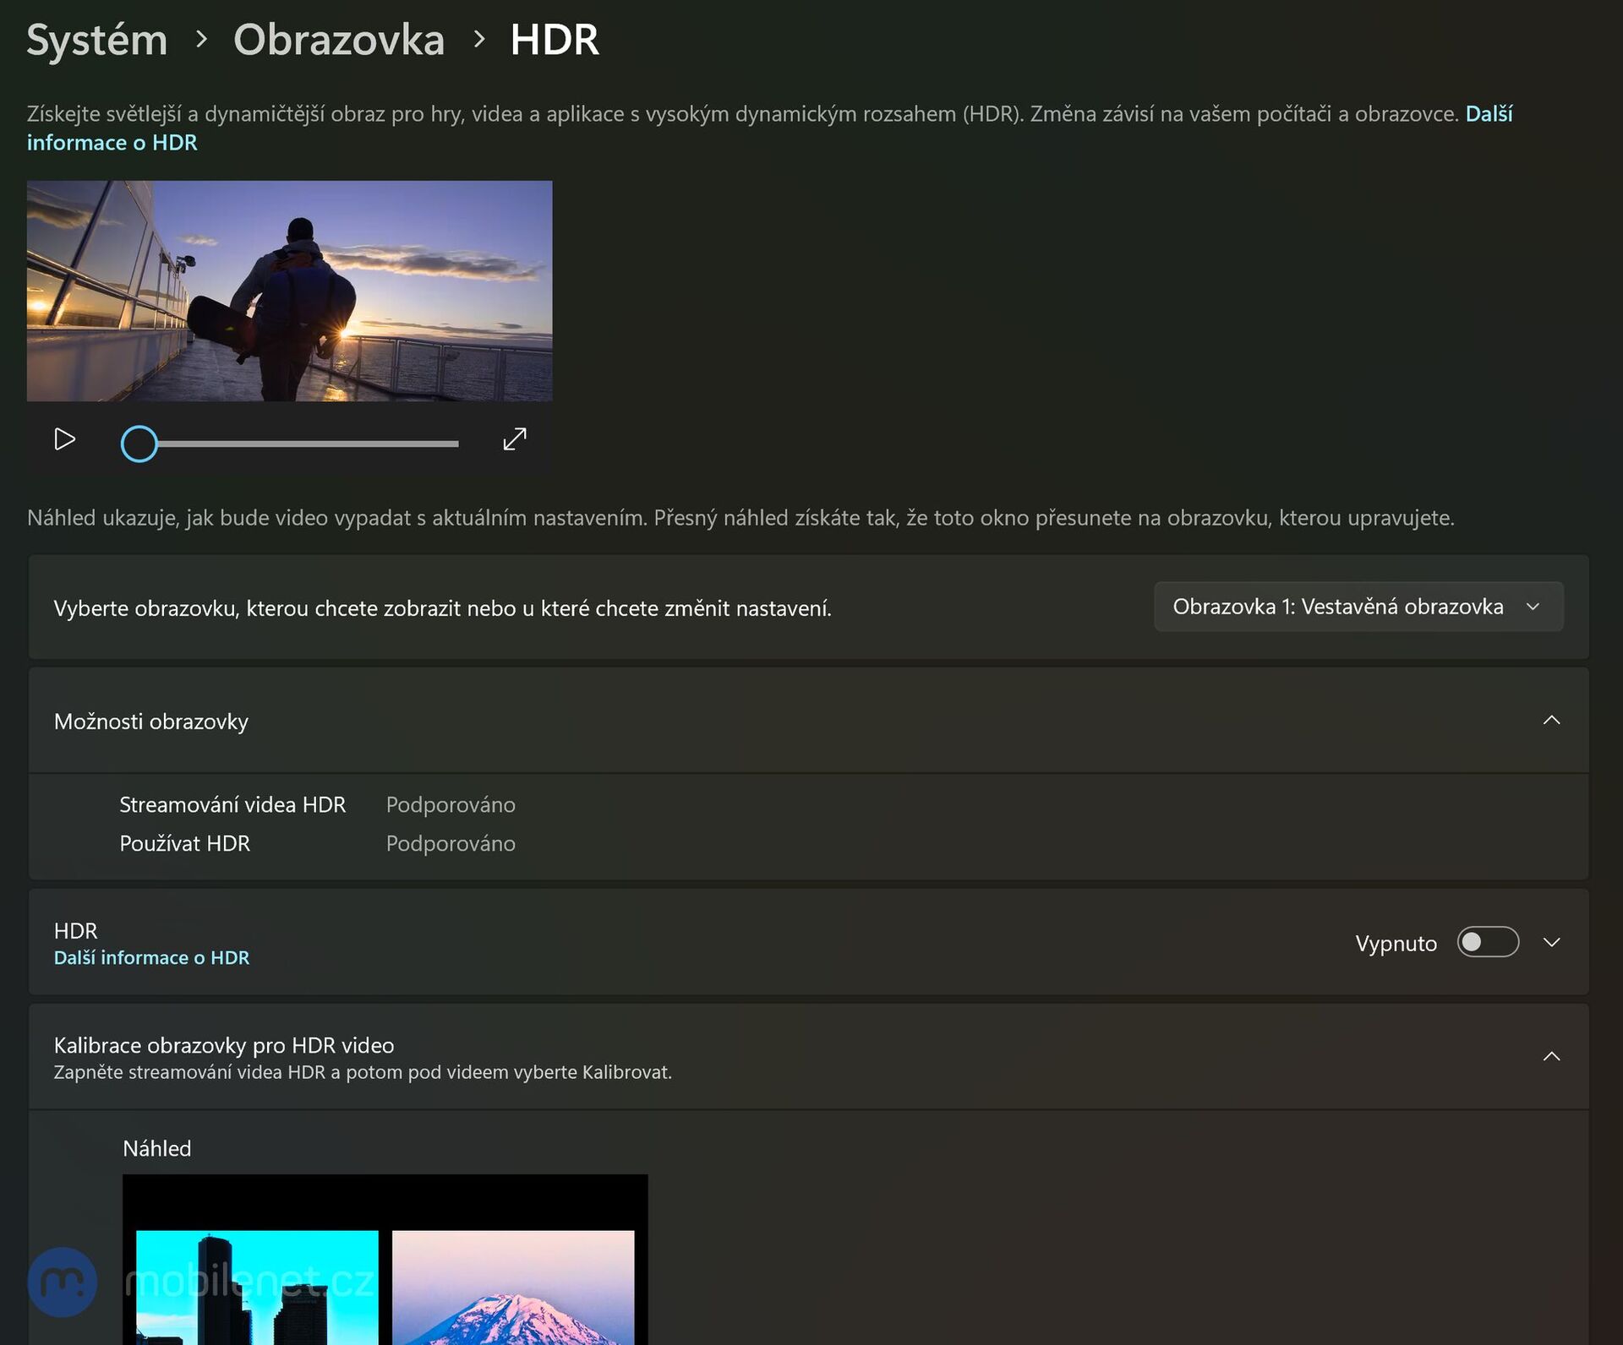The height and width of the screenshot is (1345, 1623).
Task: Open Další informace o HDR link under HDR
Action: 151,958
